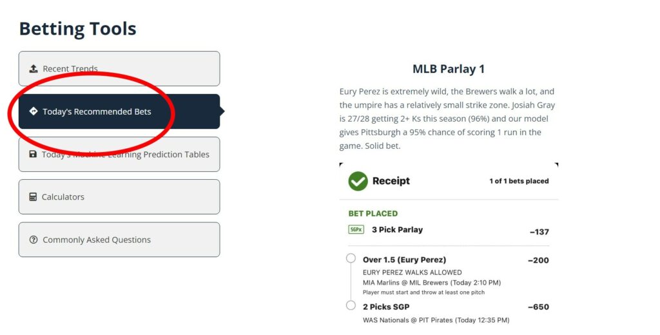Click the -200 odds for Eury Perez
Screen dimensions: 660x335
(x=538, y=260)
